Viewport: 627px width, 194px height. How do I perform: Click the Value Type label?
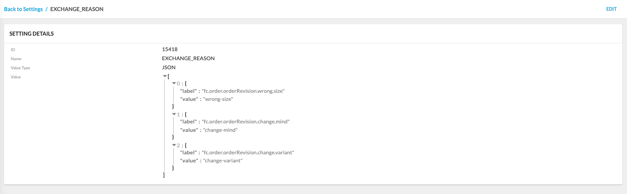tap(21, 68)
